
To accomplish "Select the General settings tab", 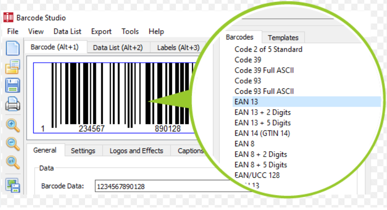I will coord(45,150).
